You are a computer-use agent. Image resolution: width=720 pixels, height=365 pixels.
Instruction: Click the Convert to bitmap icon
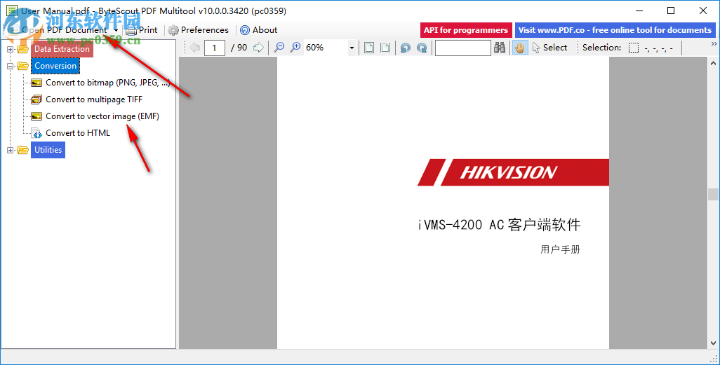[36, 83]
